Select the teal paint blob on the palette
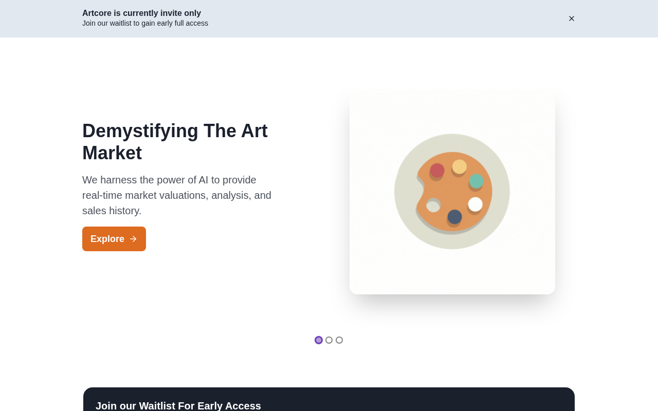Viewport: 658px width, 411px height. pyautogui.click(x=477, y=181)
